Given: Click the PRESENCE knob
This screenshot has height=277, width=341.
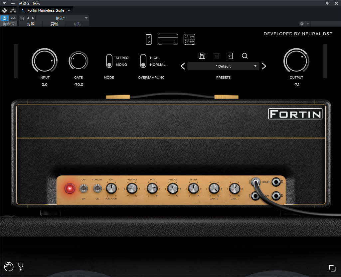Looking at the screenshot, I should coord(132,188).
